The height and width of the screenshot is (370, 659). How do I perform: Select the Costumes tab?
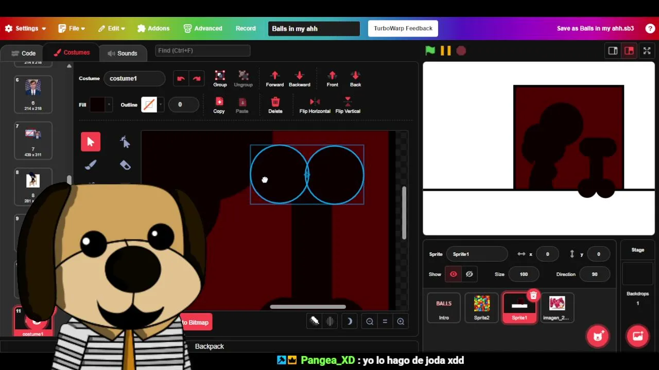point(72,52)
